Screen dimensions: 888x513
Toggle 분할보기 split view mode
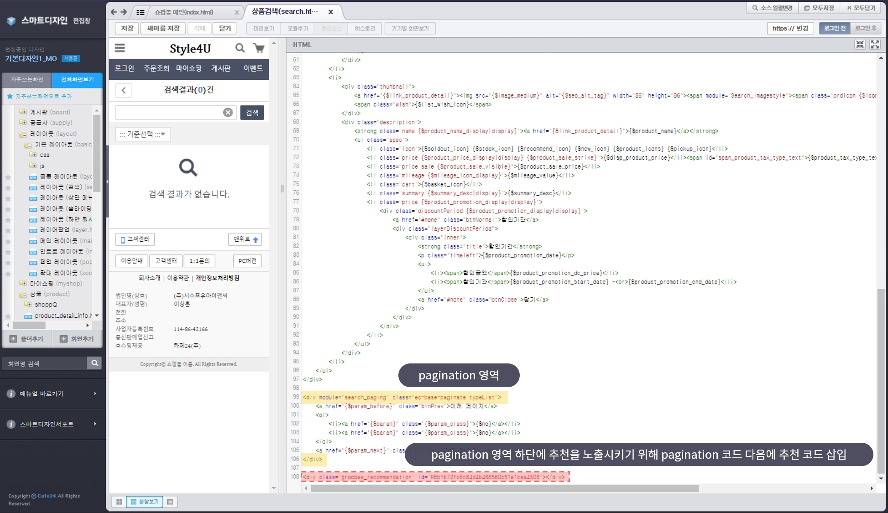click(x=144, y=502)
